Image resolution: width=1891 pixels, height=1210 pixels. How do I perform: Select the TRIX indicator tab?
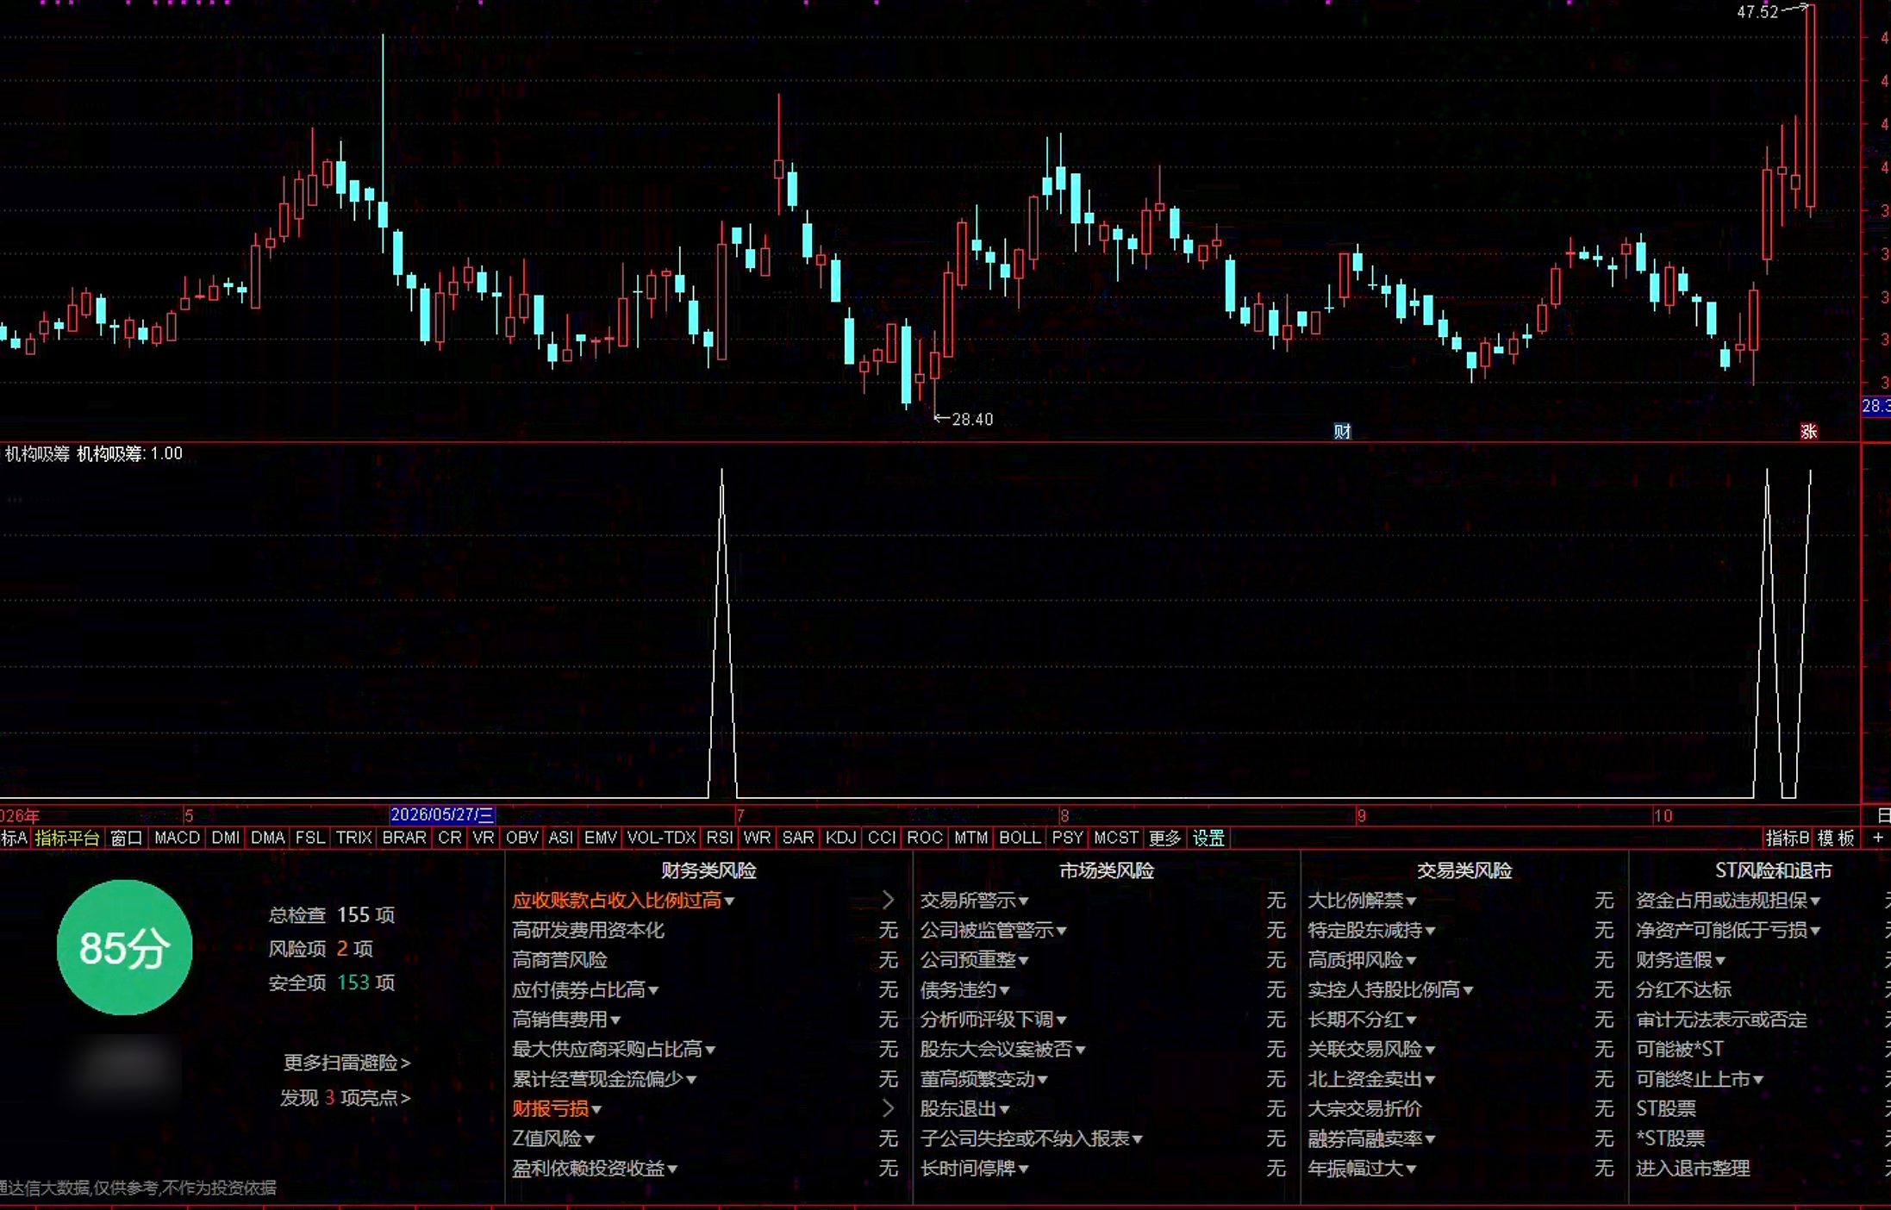(x=353, y=838)
